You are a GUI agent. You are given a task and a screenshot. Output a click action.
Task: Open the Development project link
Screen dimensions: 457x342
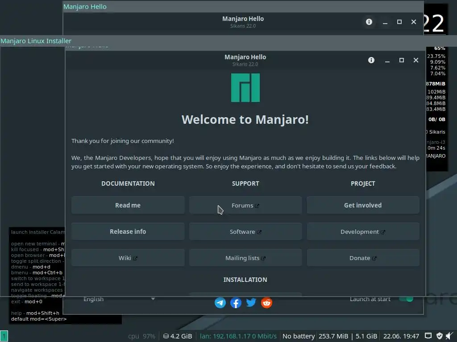click(x=363, y=232)
